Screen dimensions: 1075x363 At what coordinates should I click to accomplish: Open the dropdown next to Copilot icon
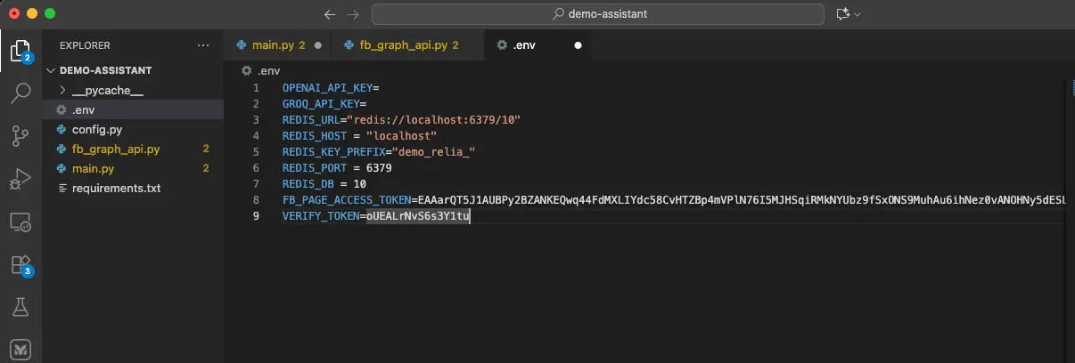(x=858, y=14)
